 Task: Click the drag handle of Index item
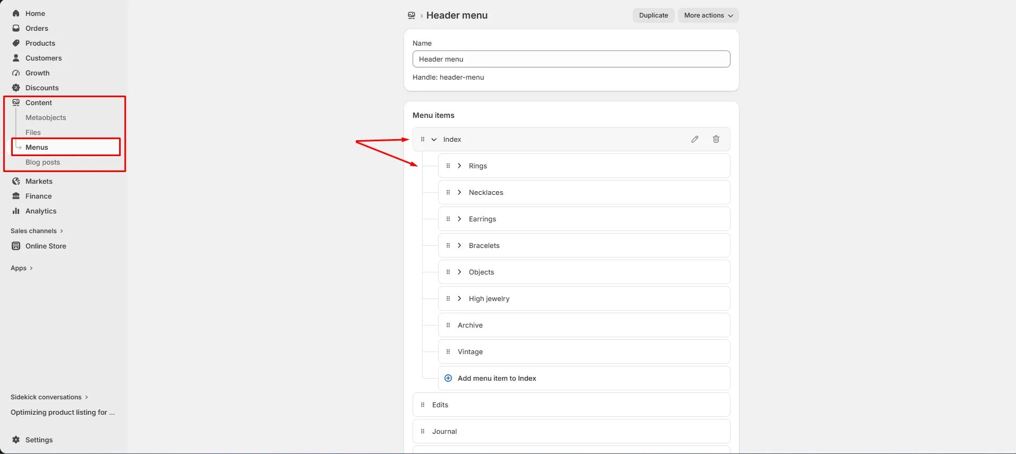[423, 139]
